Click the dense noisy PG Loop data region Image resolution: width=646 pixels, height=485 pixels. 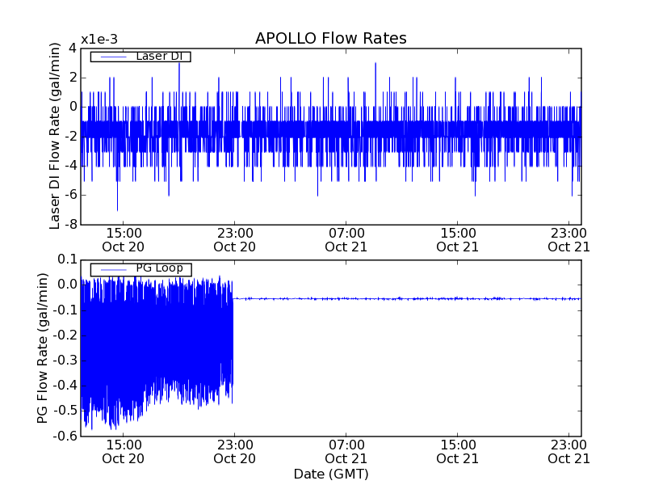coord(153,339)
